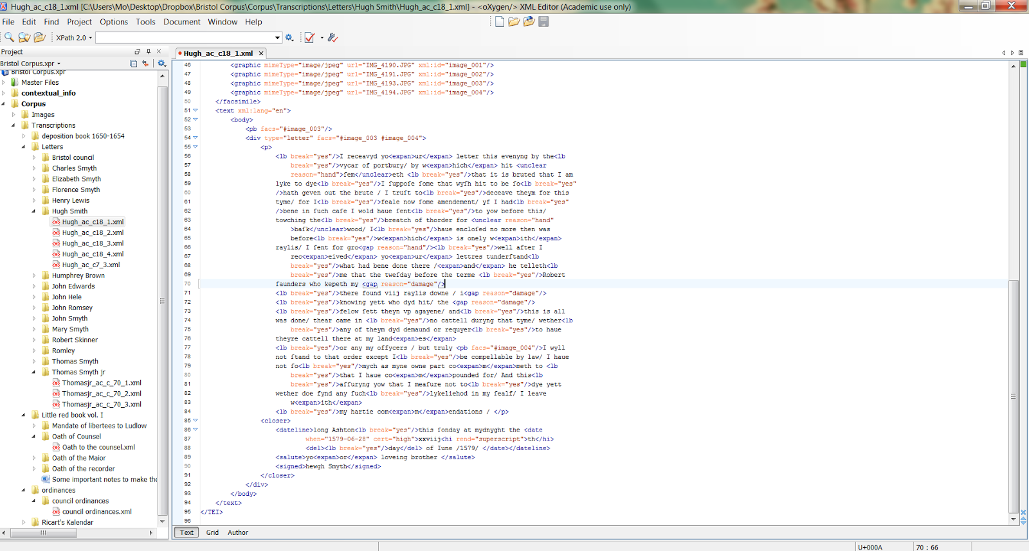Collapse all in Project panel
Screen dimensions: 1029x551
(x=133, y=64)
